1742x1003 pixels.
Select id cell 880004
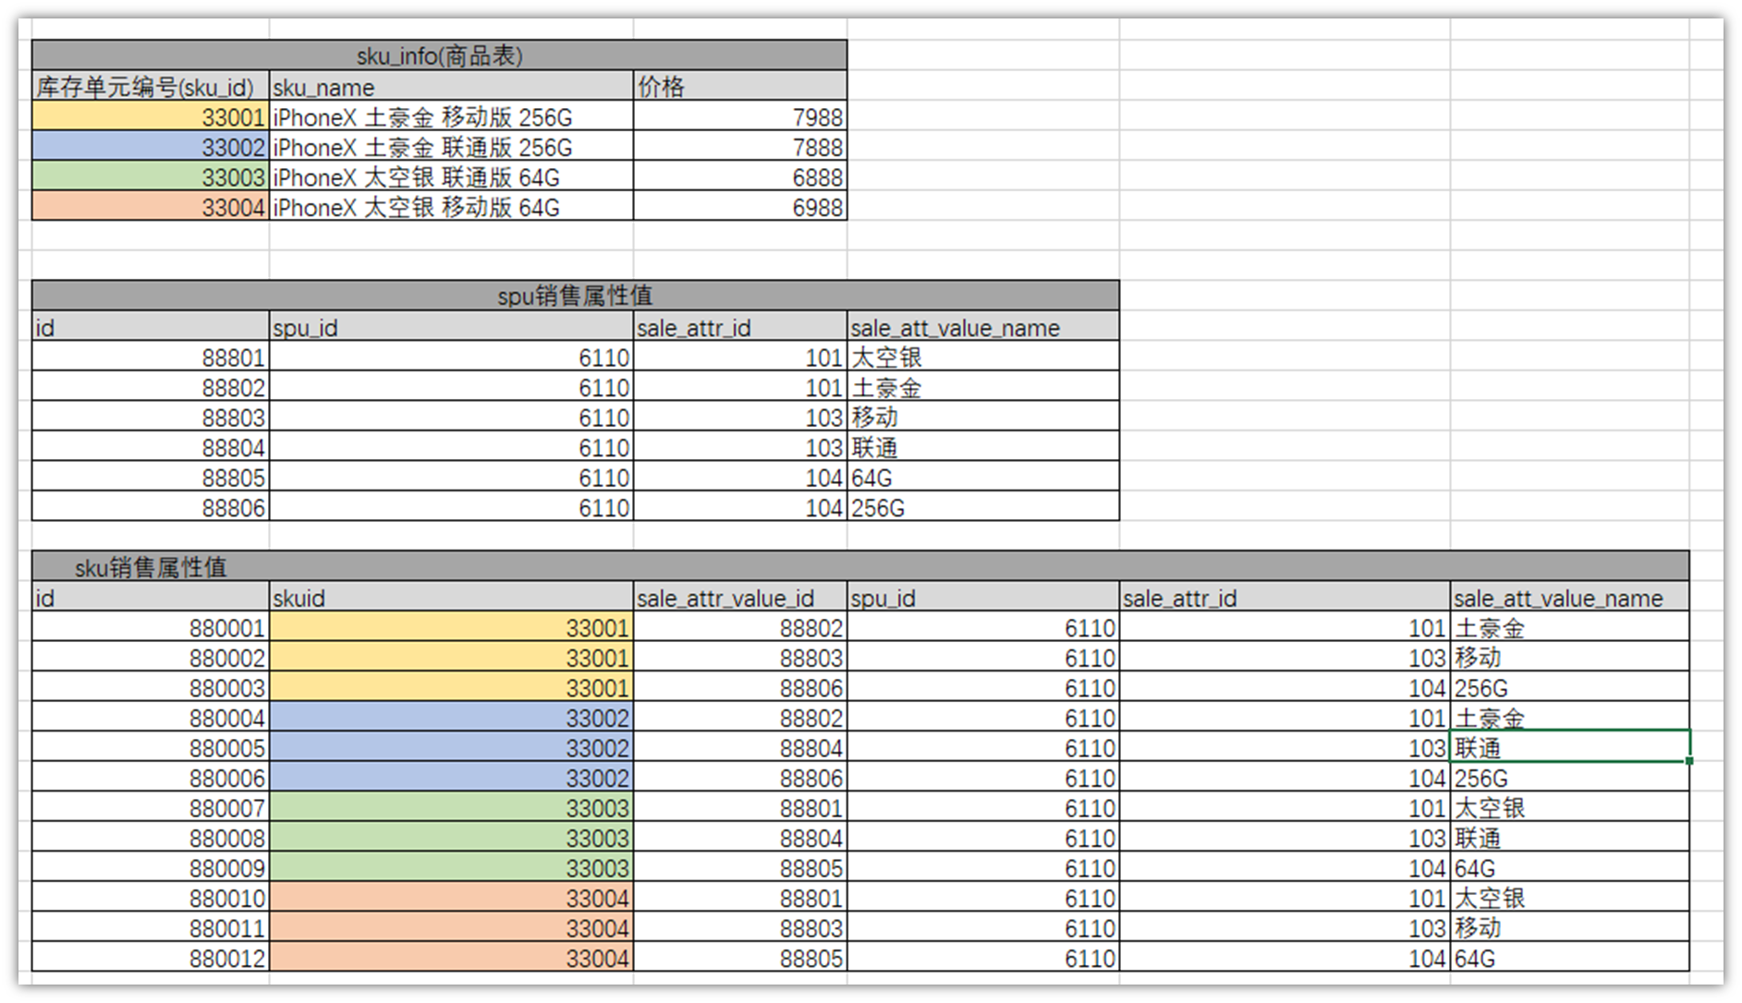(151, 717)
